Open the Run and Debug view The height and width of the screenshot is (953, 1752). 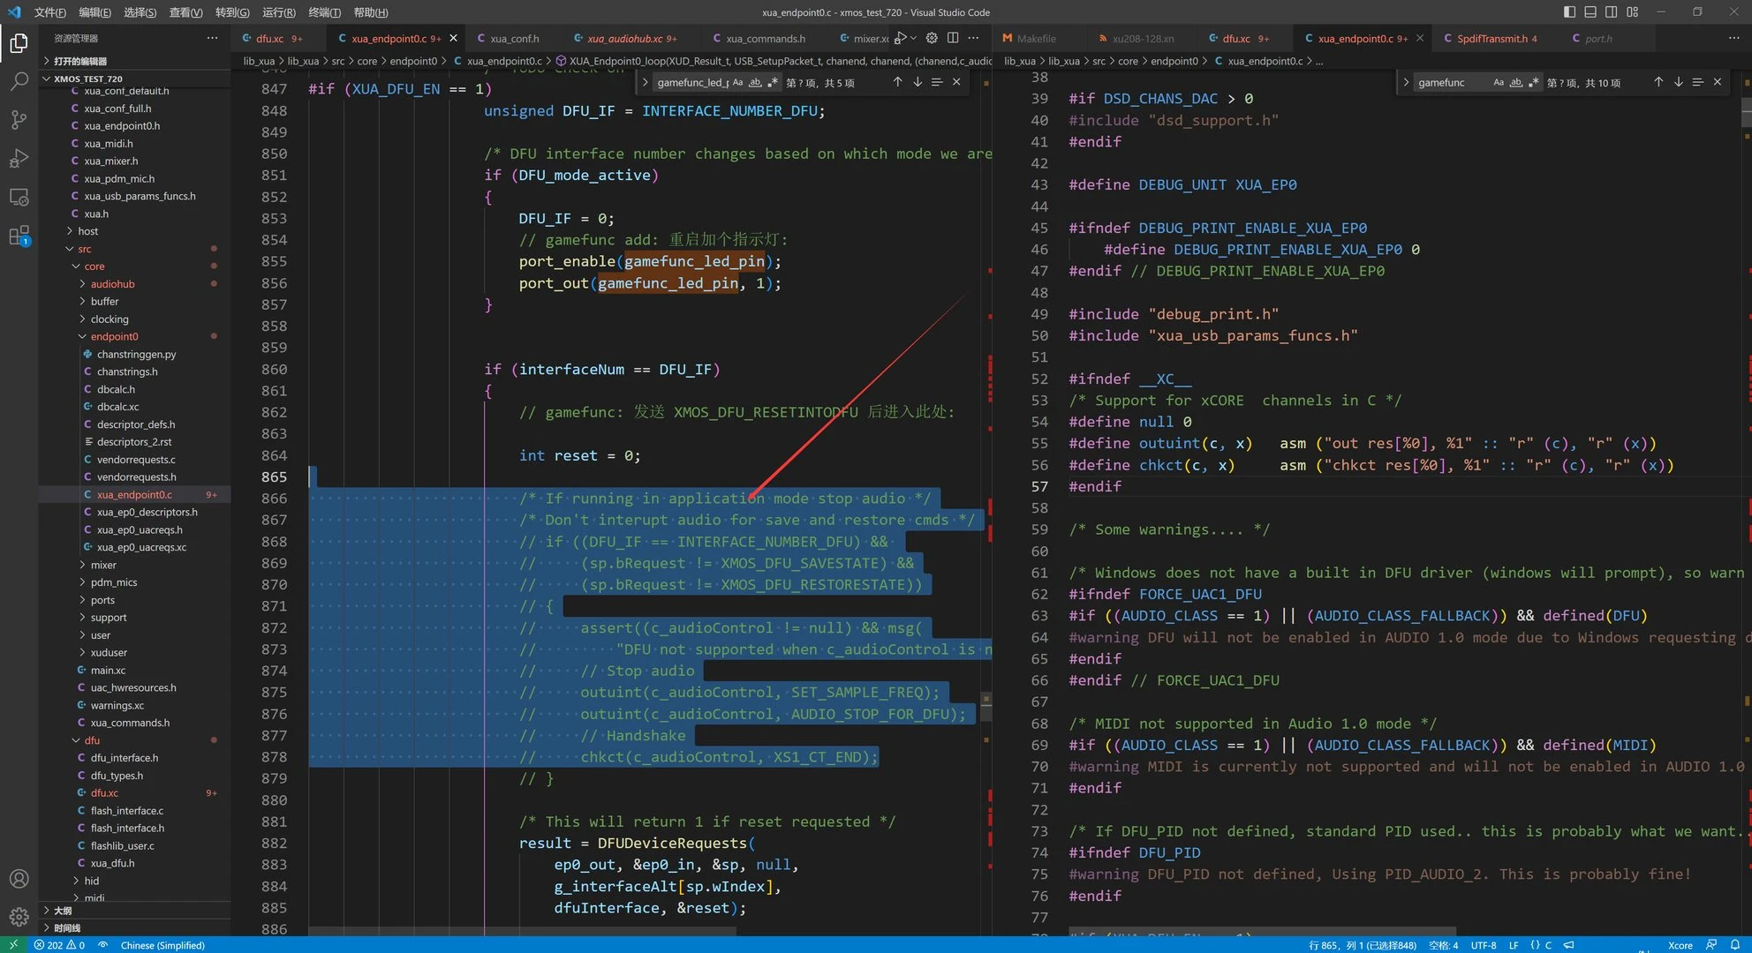pos(19,159)
